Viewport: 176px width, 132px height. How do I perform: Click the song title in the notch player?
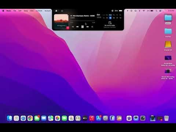point(82,16)
